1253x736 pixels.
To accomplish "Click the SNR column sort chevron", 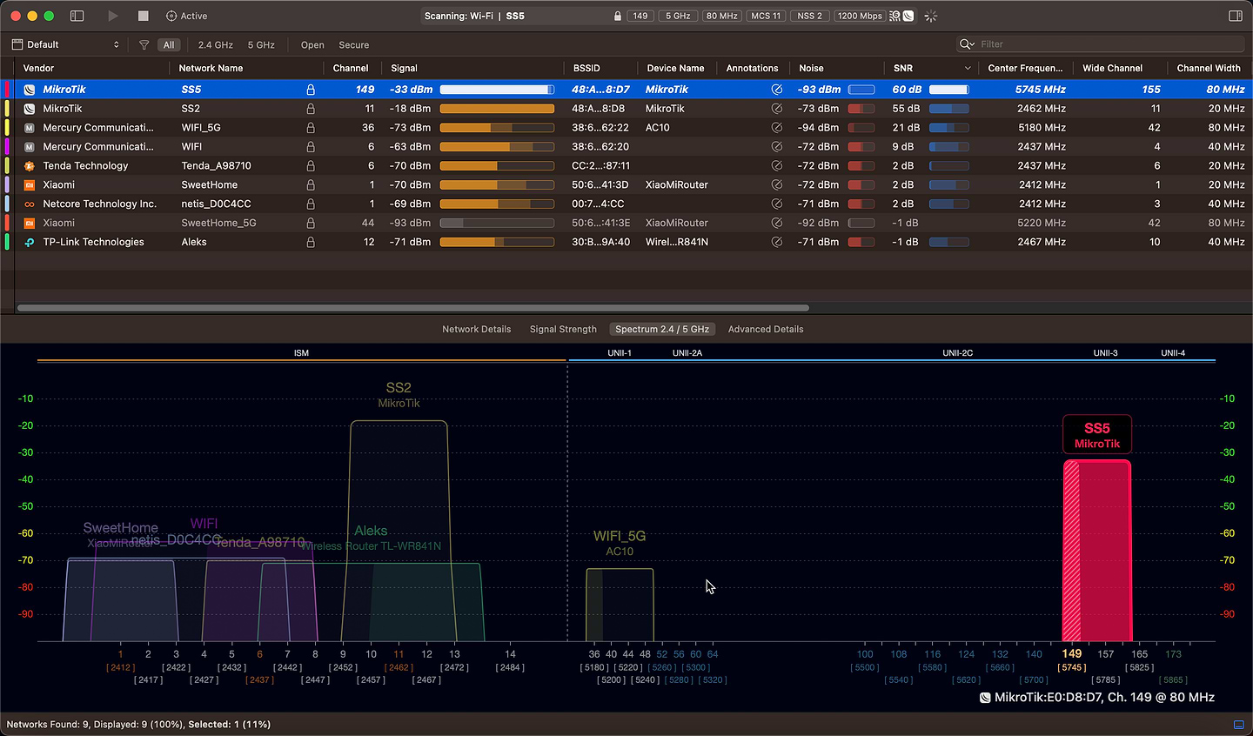I will (968, 68).
